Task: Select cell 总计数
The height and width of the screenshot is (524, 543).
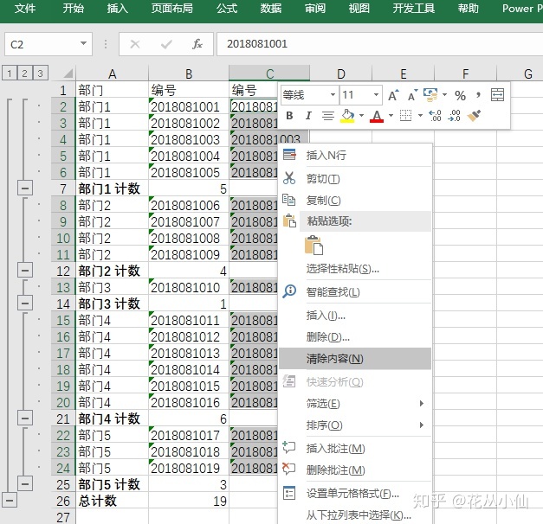Action: pos(113,501)
